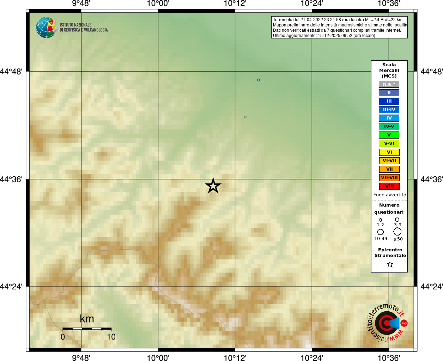443x361 pixels.
Task: Select the blue III intensity swatch
Action: [x=389, y=101]
